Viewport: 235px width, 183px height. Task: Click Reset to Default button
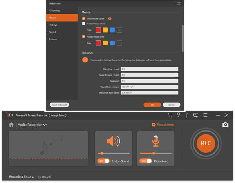pos(60,105)
